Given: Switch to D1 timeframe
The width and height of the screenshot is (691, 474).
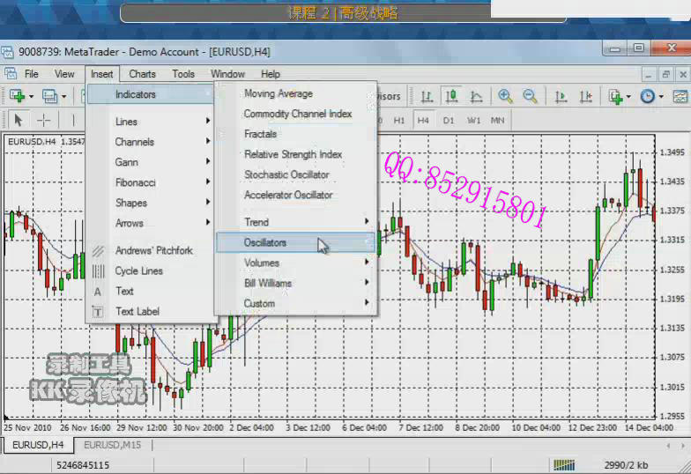Looking at the screenshot, I should [449, 120].
